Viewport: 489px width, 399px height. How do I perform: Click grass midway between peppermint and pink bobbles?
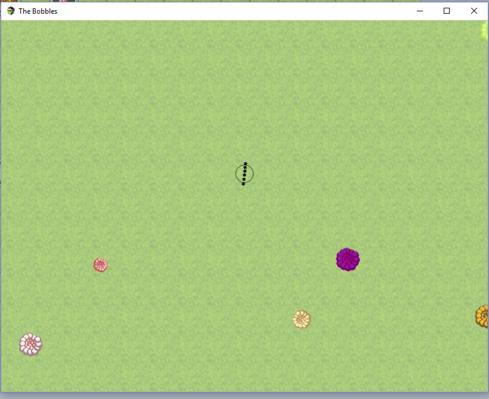pyautogui.click(x=66, y=304)
